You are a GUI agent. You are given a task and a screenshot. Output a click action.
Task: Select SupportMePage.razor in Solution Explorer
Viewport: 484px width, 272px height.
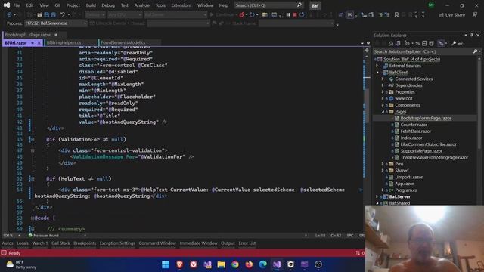421,151
